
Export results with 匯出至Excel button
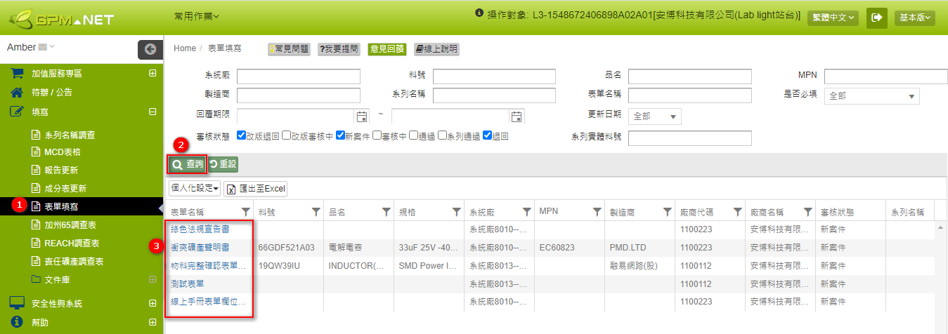pyautogui.click(x=256, y=188)
